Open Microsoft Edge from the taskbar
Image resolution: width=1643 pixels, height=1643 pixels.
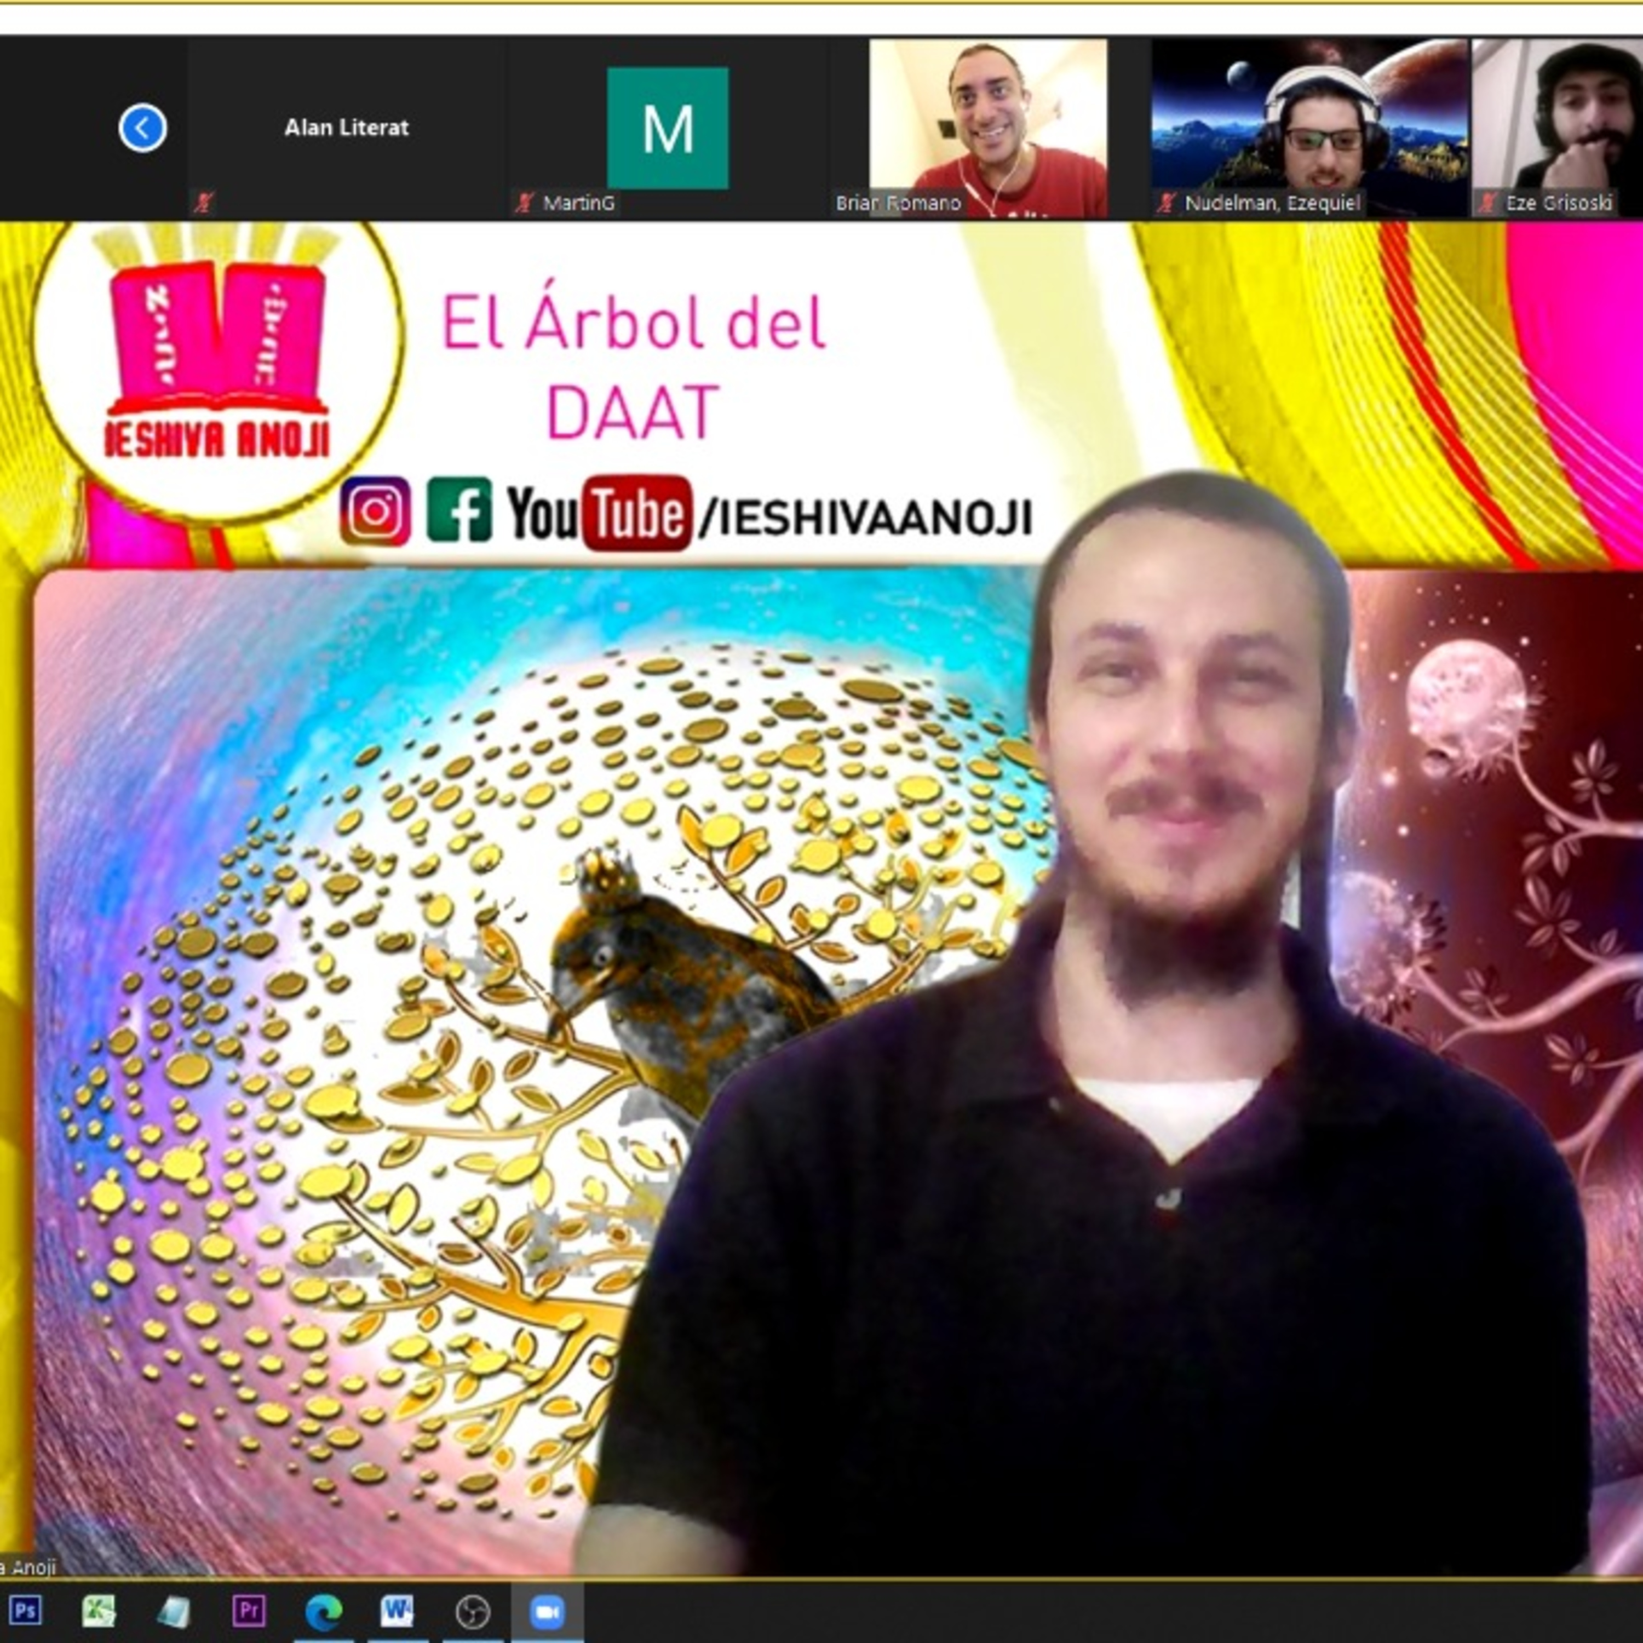click(x=323, y=1611)
